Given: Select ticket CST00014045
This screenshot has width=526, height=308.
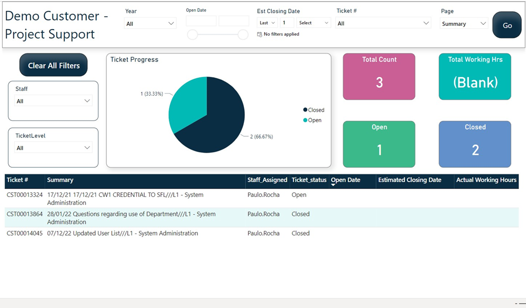Looking at the screenshot, I should coord(25,233).
